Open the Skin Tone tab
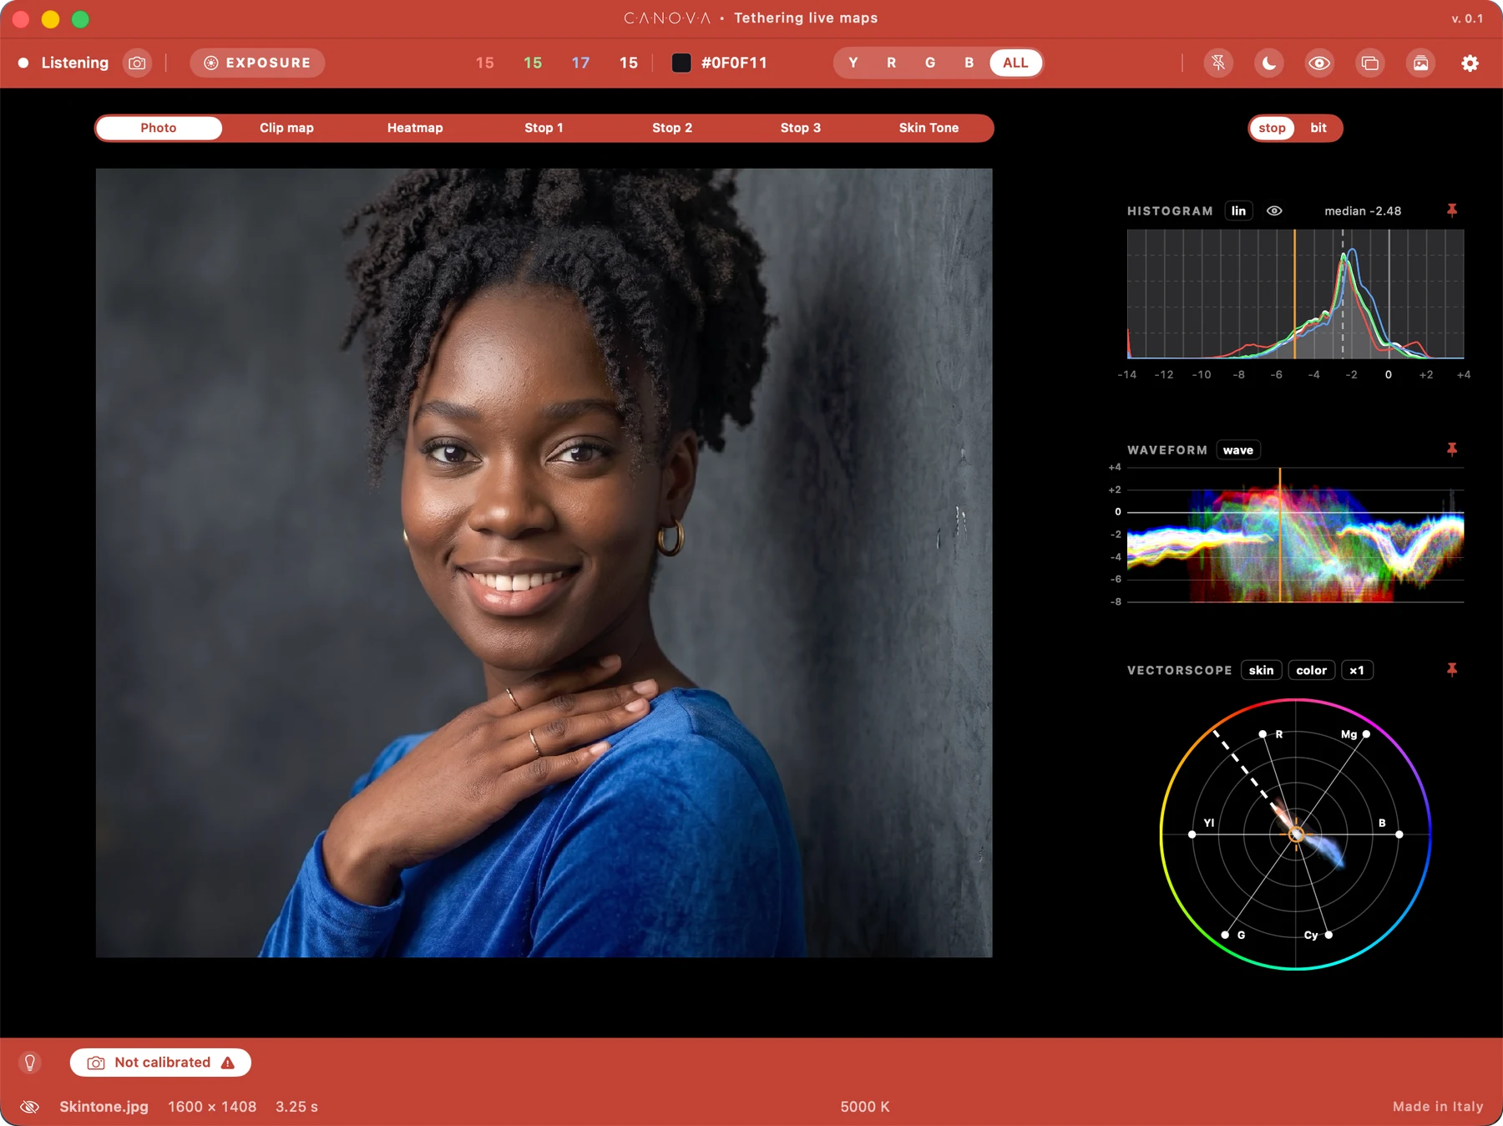Viewport: 1503px width, 1126px height. click(929, 128)
